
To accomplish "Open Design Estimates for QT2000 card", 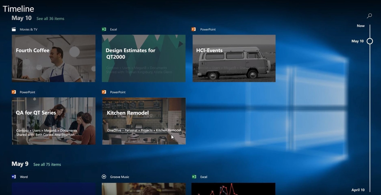I will pyautogui.click(x=144, y=58).
